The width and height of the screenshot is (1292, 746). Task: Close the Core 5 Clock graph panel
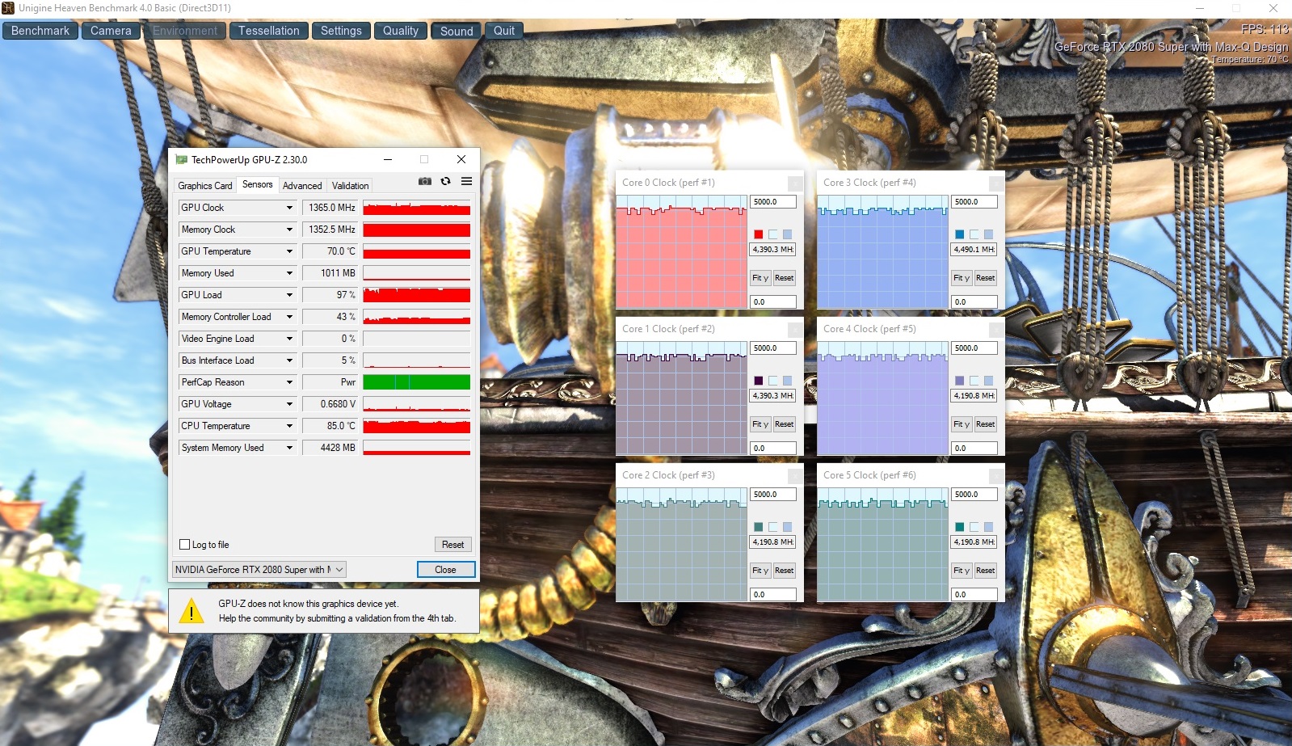(996, 476)
